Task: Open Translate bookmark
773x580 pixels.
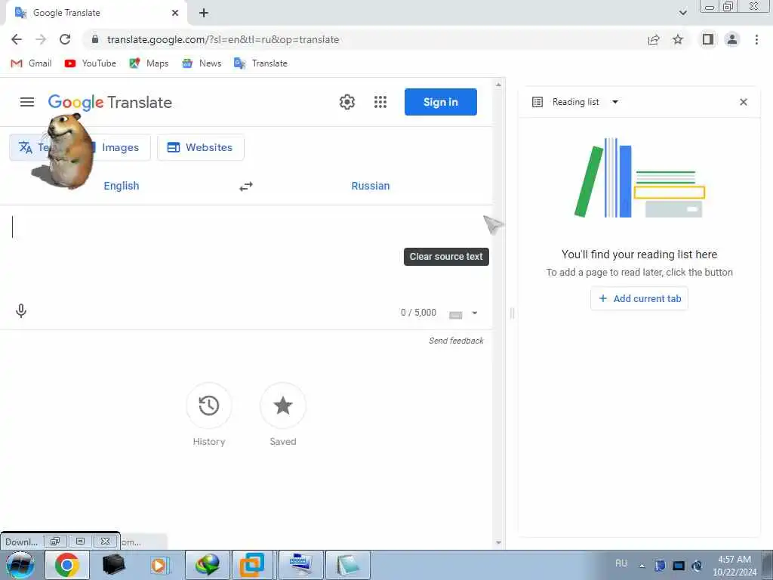Action: click(260, 63)
